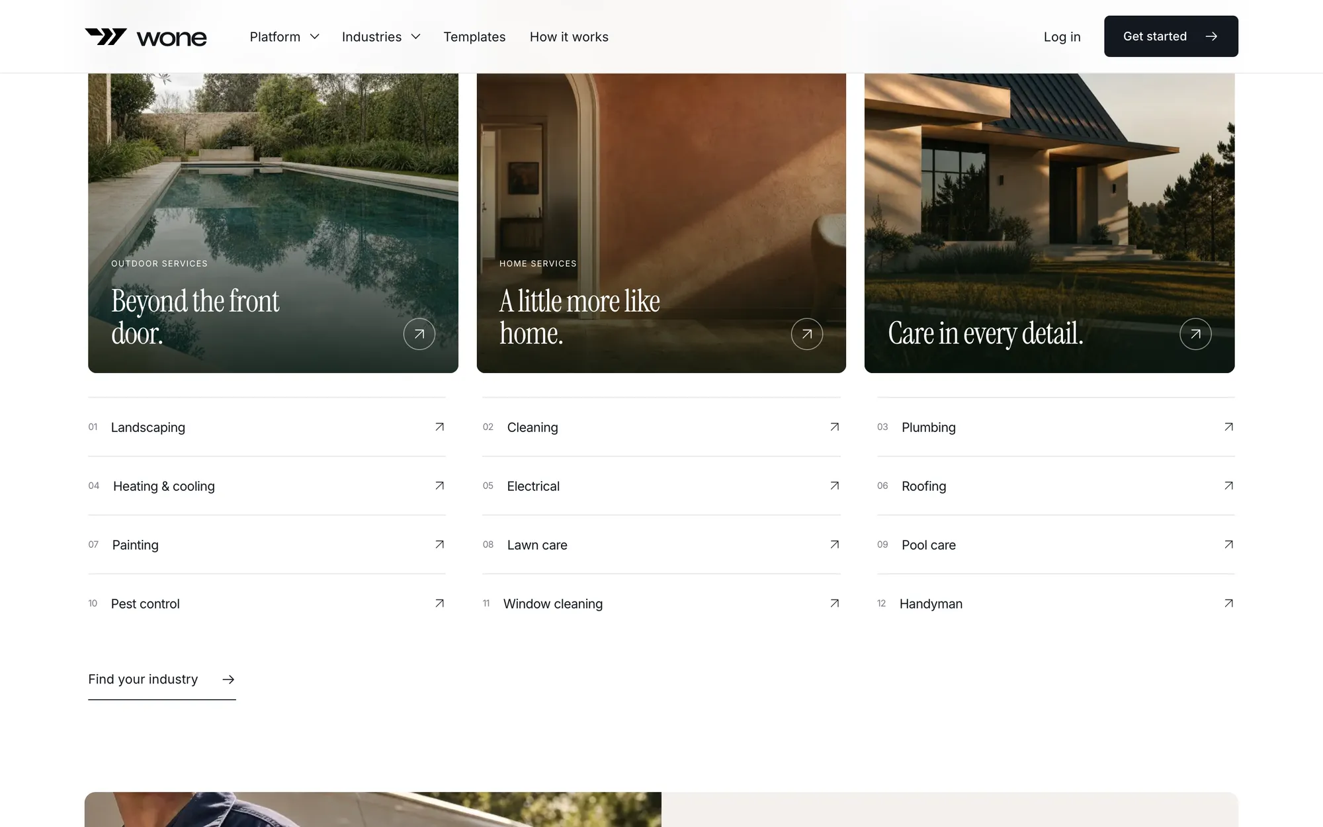Click the arrow icon in Electrical row

point(835,486)
